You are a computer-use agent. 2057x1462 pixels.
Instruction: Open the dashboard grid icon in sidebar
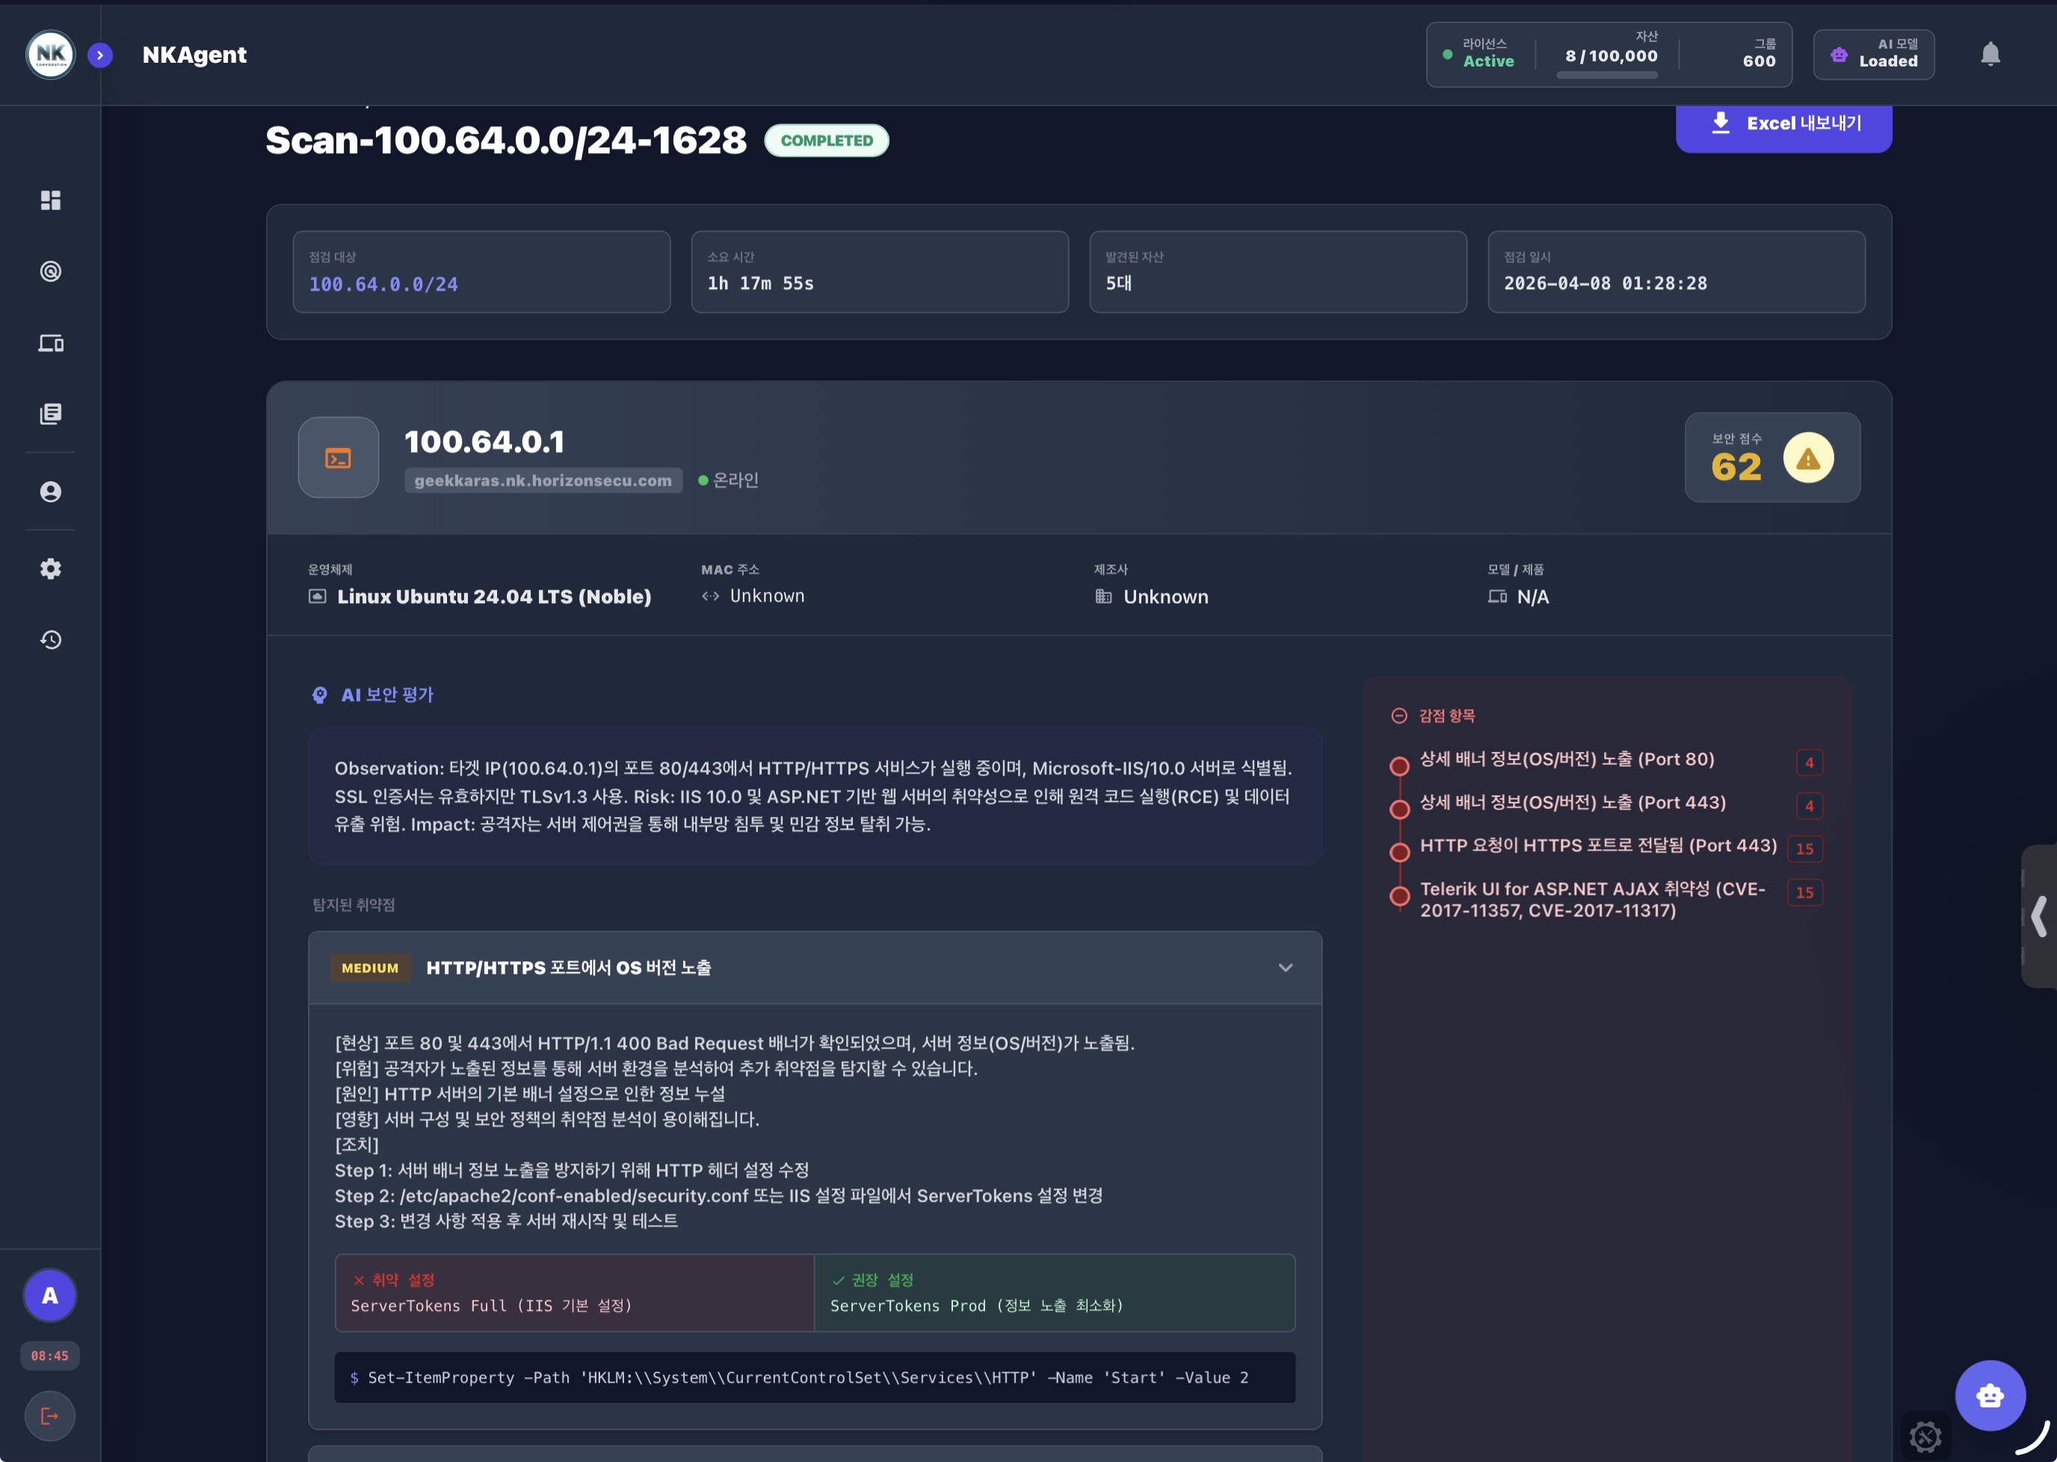click(50, 200)
